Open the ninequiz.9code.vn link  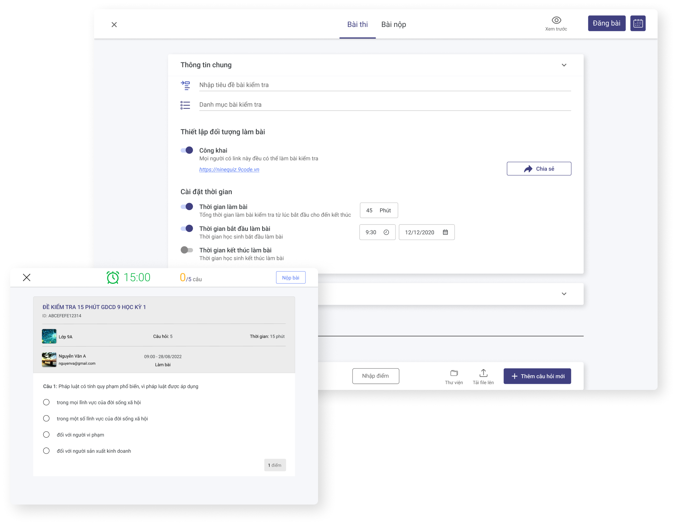pyautogui.click(x=229, y=170)
